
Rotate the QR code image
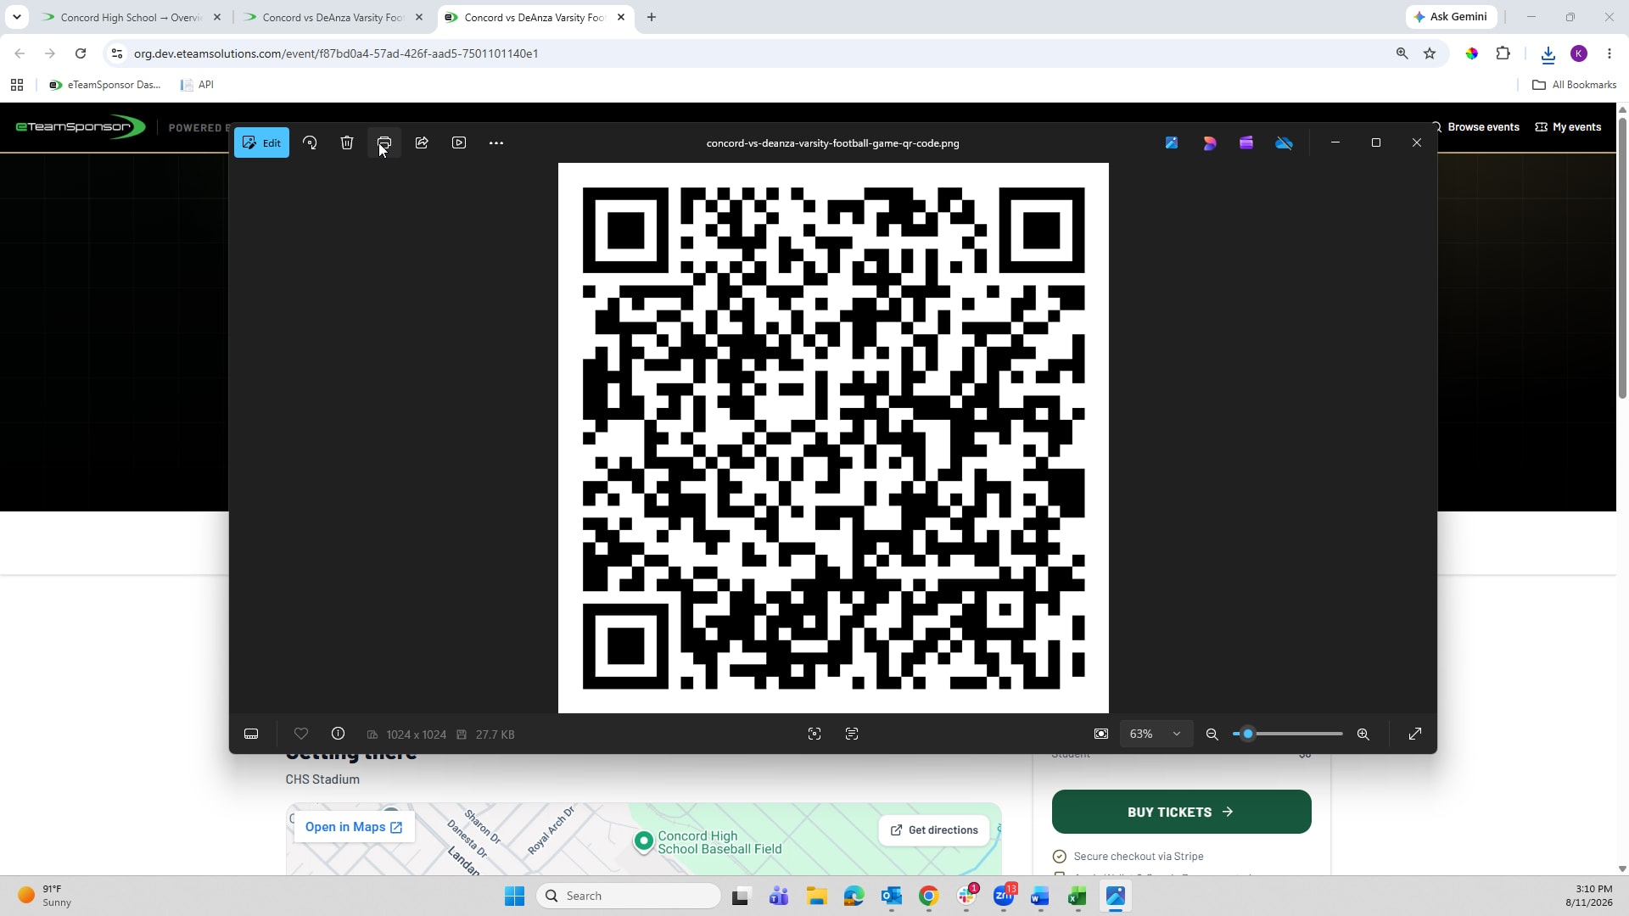(x=310, y=142)
